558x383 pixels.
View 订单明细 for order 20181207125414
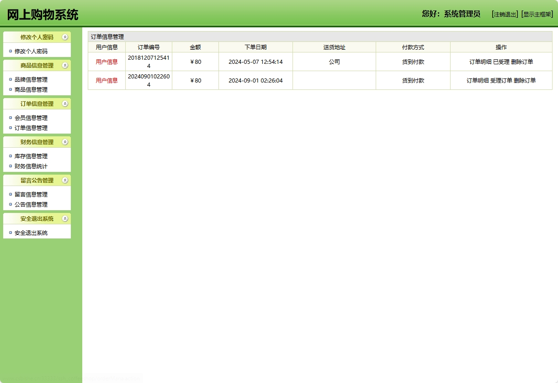(480, 62)
